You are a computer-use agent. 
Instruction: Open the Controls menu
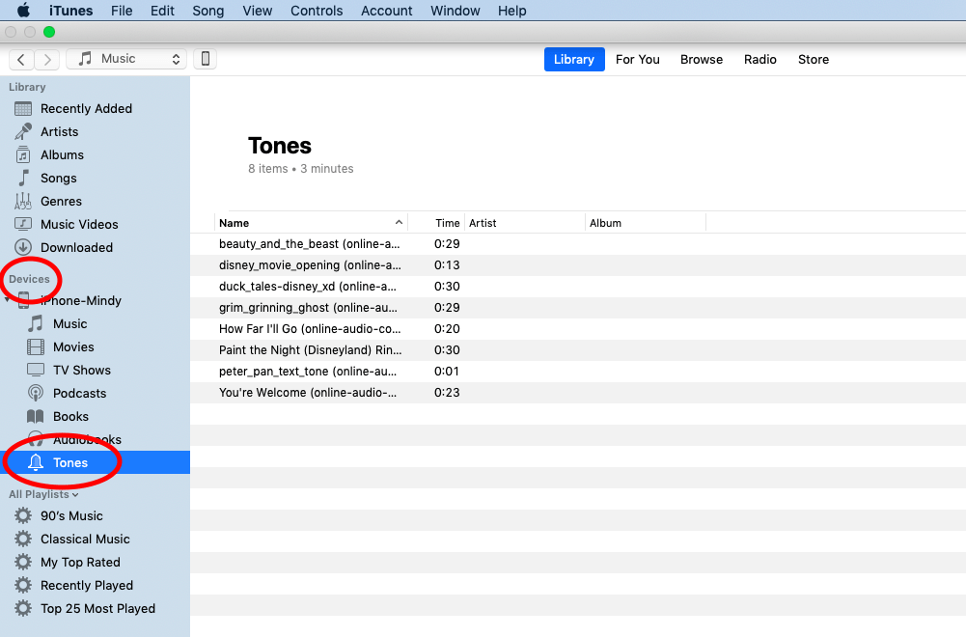click(x=317, y=11)
